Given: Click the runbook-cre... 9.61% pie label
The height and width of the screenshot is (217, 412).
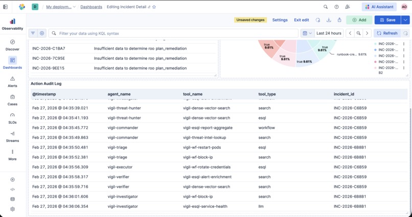Looking at the screenshot, I should (352, 55).
